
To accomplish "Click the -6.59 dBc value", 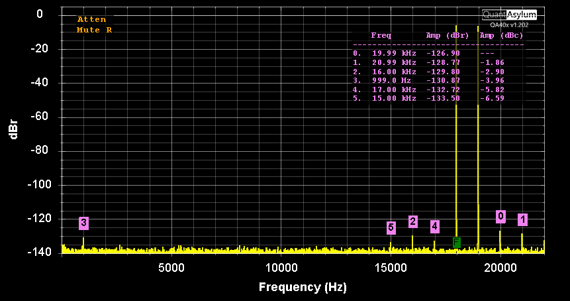I will 492,98.
